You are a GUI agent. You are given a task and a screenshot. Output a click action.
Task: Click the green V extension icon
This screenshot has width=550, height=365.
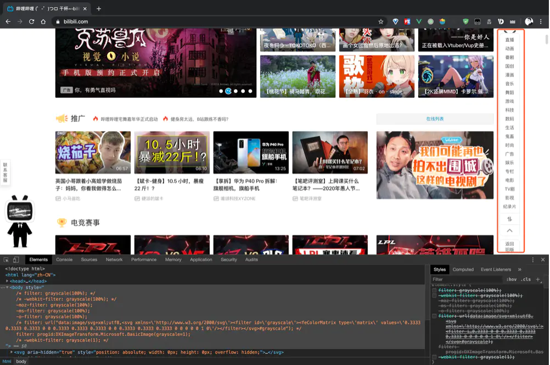pos(419,21)
